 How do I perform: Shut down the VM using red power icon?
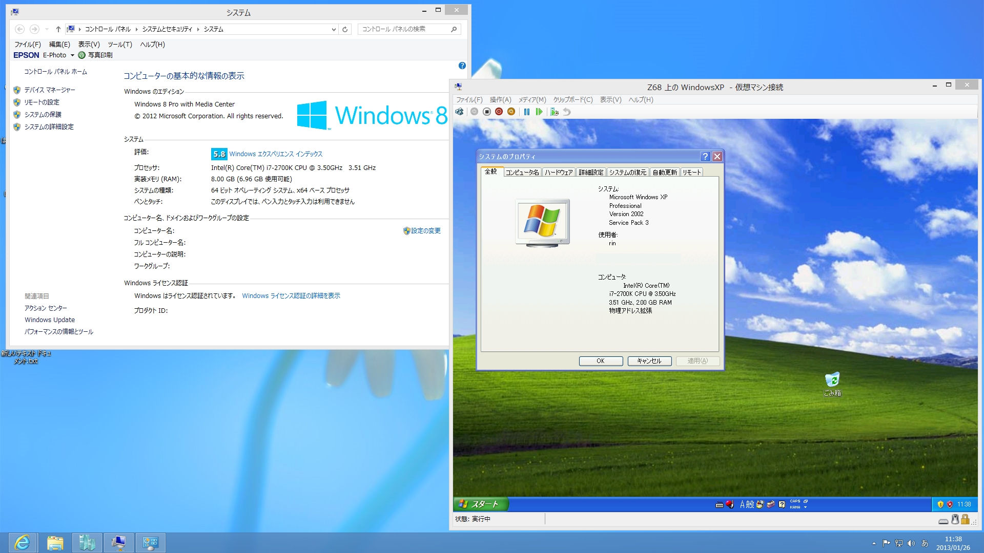click(x=499, y=112)
